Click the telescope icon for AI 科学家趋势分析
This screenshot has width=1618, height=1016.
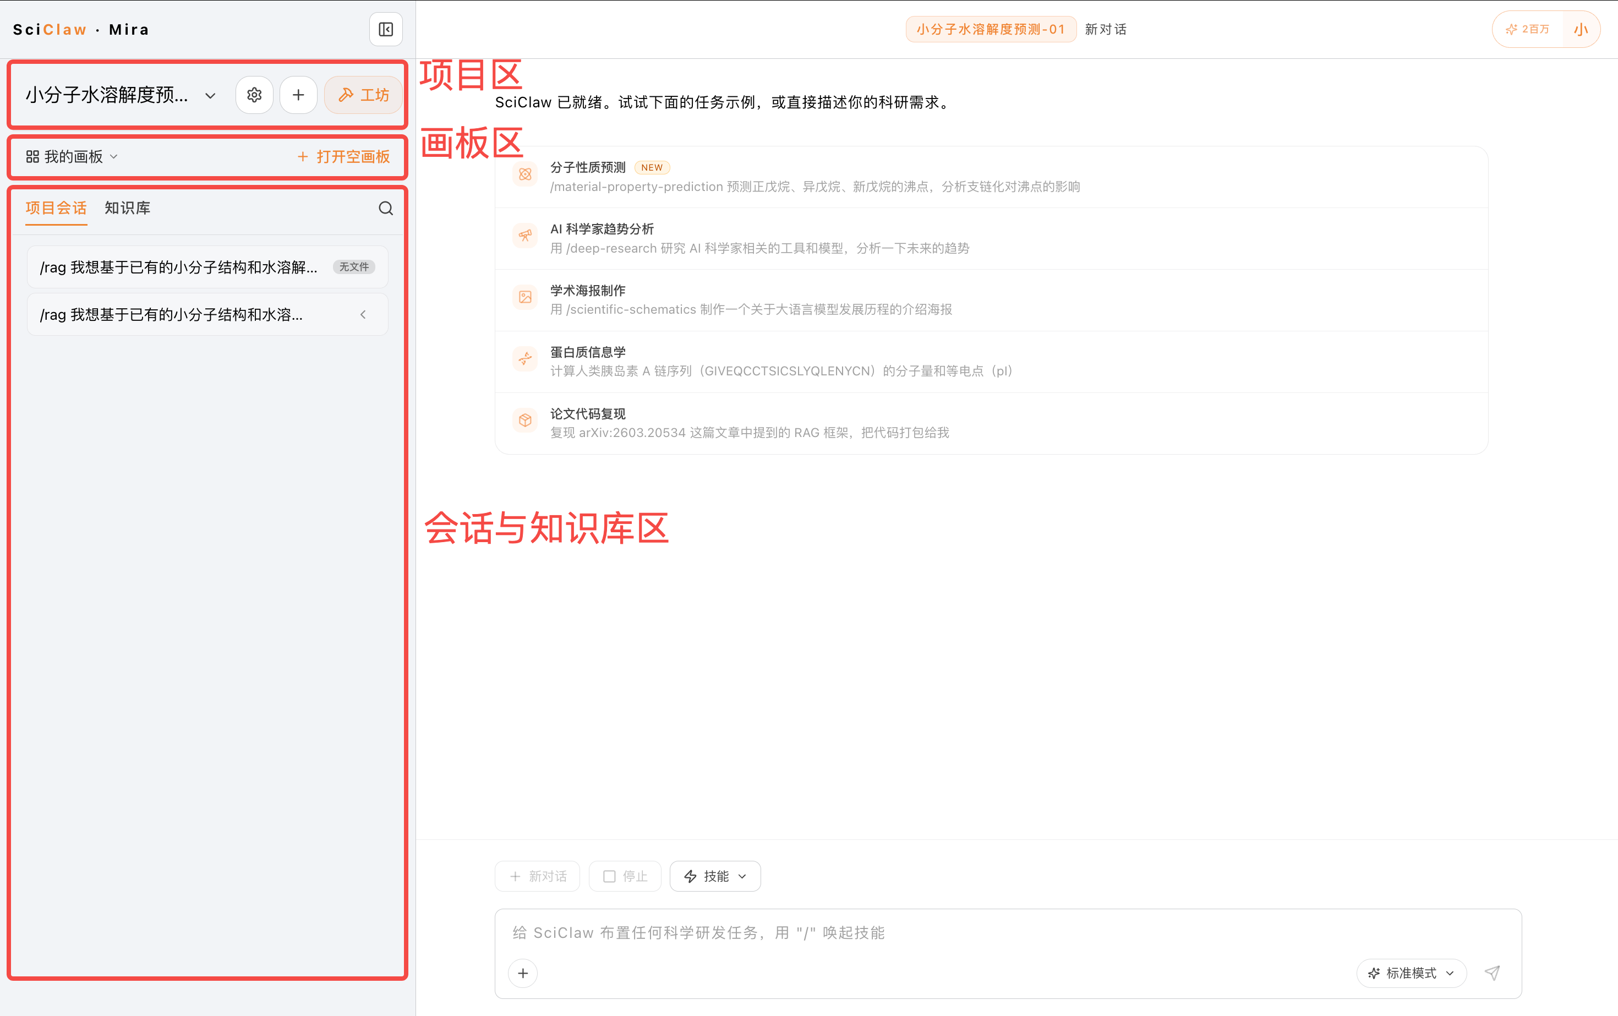[525, 235]
